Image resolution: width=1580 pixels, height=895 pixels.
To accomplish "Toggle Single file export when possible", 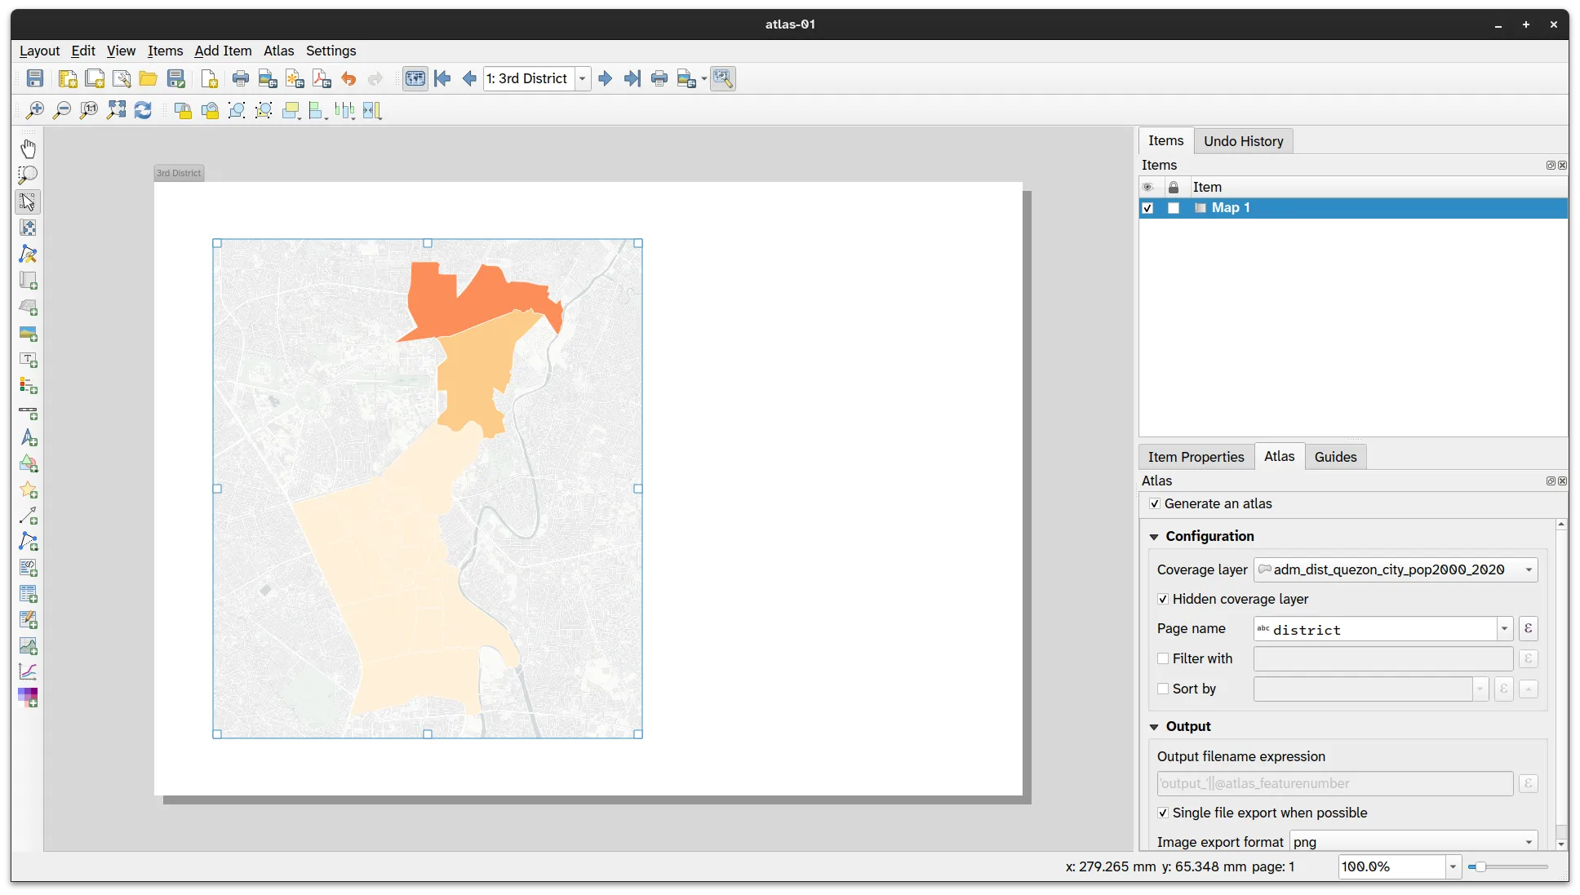I will coord(1162,813).
